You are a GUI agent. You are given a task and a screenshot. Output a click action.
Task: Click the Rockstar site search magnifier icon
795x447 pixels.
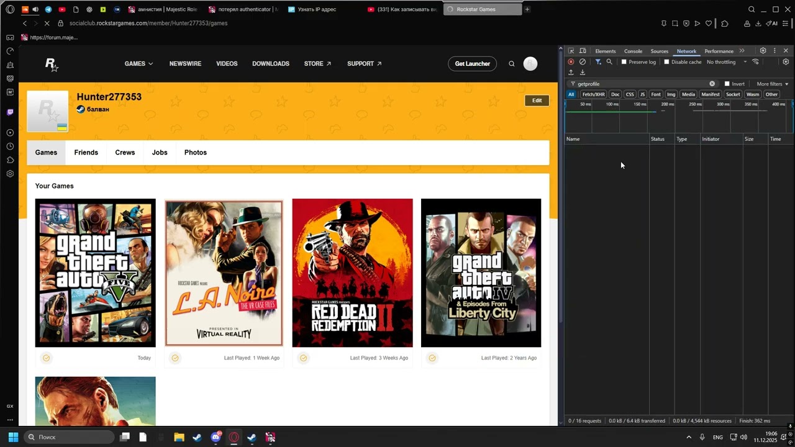pos(512,64)
